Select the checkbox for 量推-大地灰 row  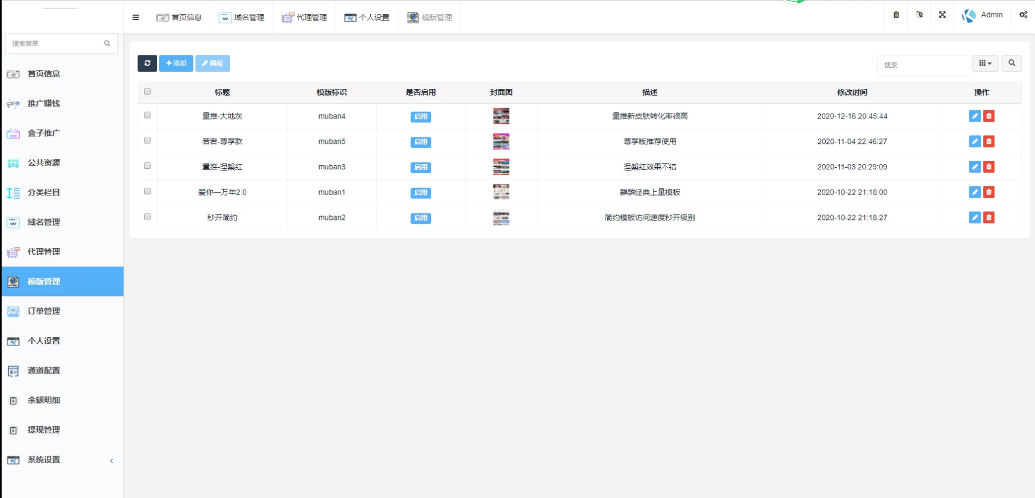[x=147, y=115]
